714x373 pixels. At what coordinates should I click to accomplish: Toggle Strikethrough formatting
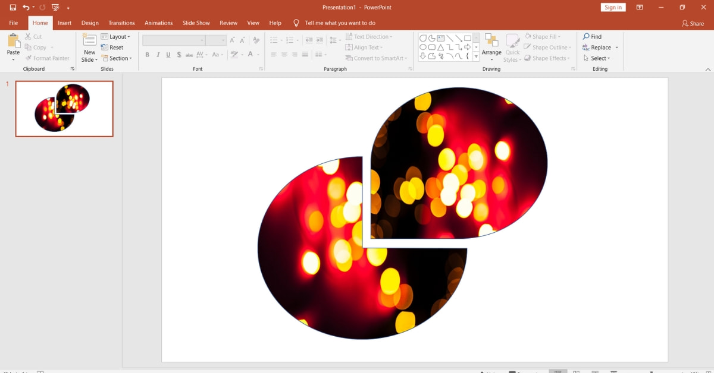click(x=189, y=55)
